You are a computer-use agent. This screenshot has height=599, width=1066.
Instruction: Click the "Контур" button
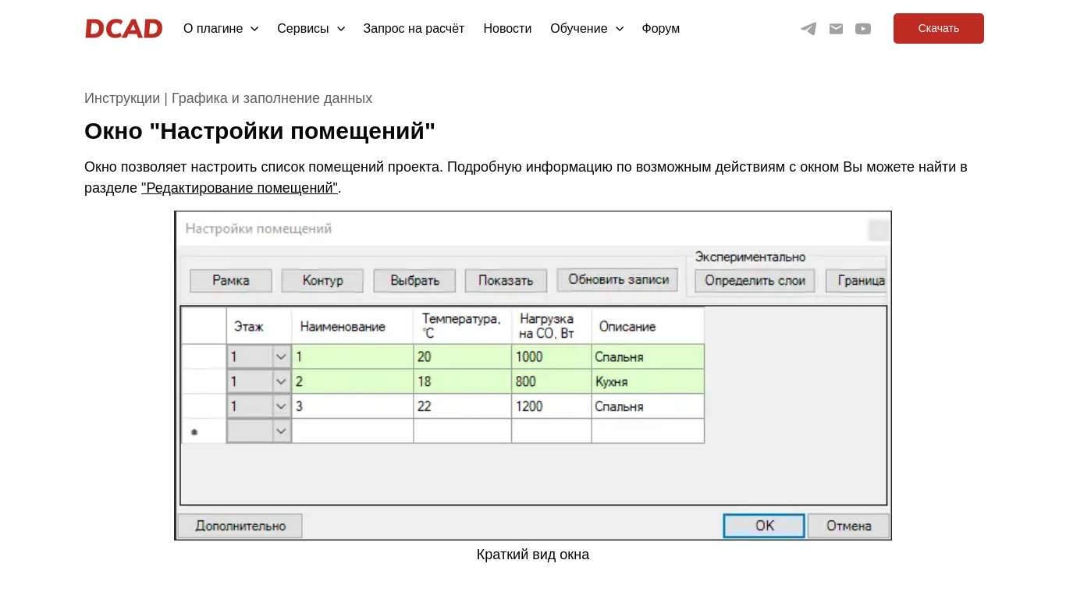(x=322, y=281)
